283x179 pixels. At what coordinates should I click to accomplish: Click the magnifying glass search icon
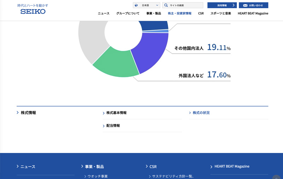[x=166, y=5]
